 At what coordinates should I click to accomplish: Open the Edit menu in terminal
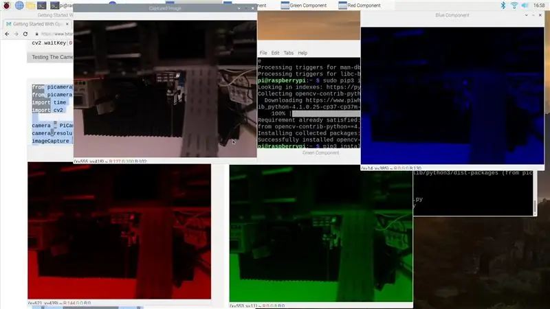(x=275, y=53)
